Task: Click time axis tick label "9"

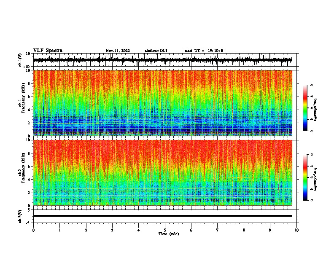Action: (270, 230)
